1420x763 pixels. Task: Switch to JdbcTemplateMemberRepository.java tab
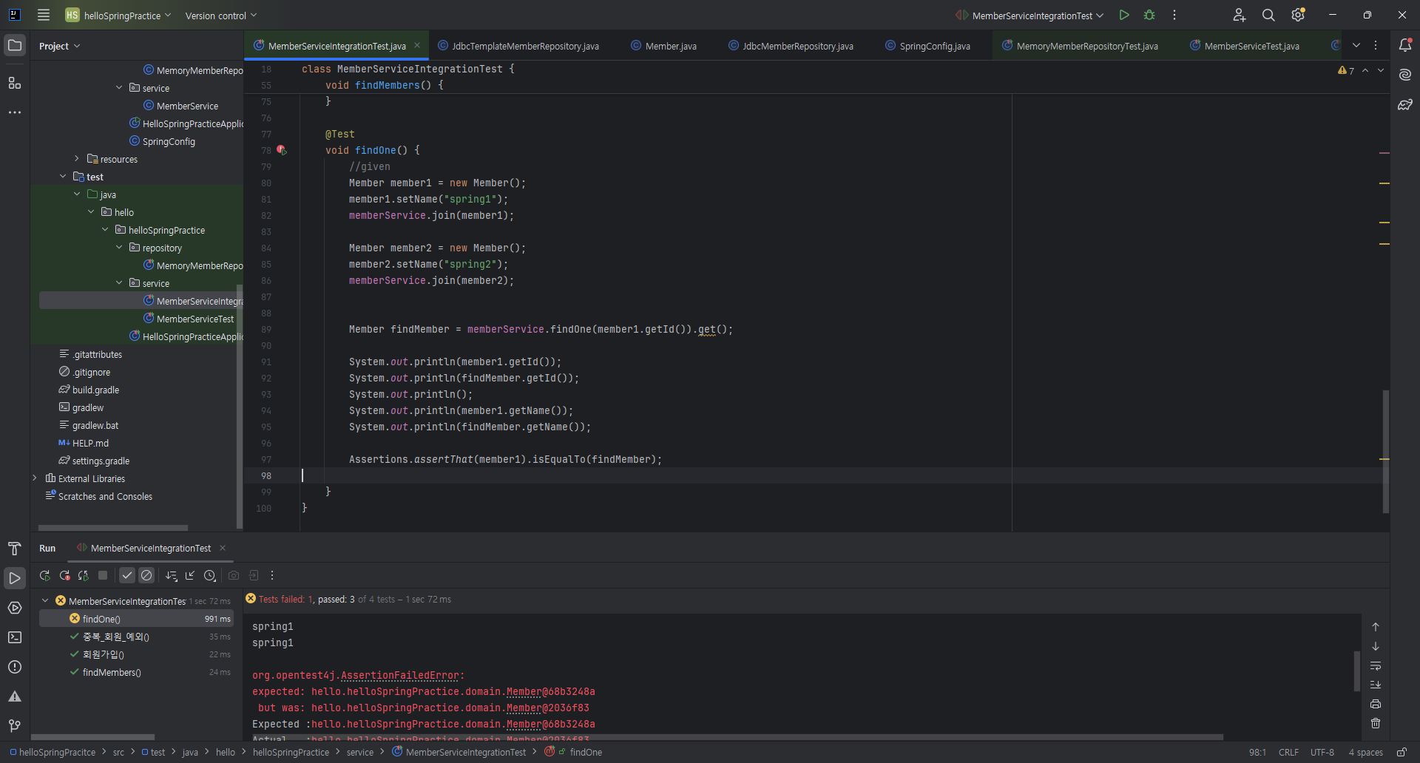coord(518,46)
